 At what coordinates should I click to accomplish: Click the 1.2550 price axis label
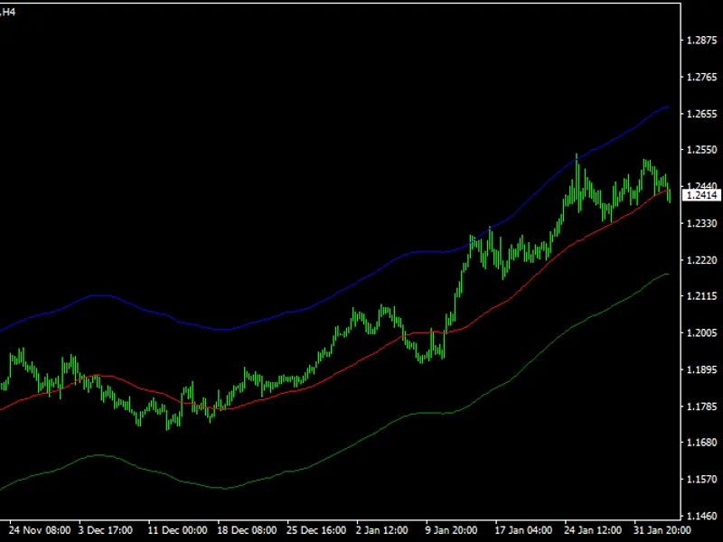click(702, 150)
